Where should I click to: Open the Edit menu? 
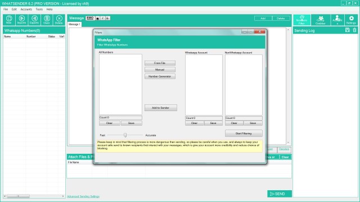(14, 10)
